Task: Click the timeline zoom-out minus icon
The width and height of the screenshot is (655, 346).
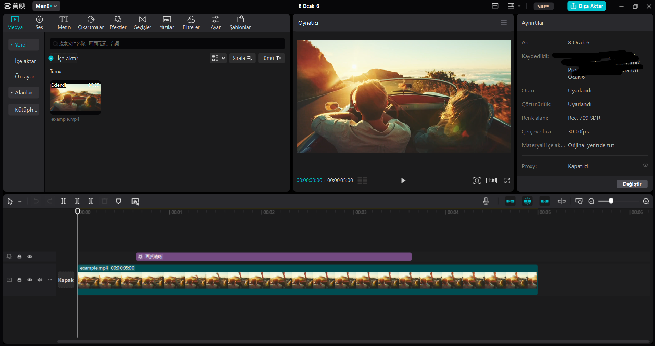Action: pos(591,201)
